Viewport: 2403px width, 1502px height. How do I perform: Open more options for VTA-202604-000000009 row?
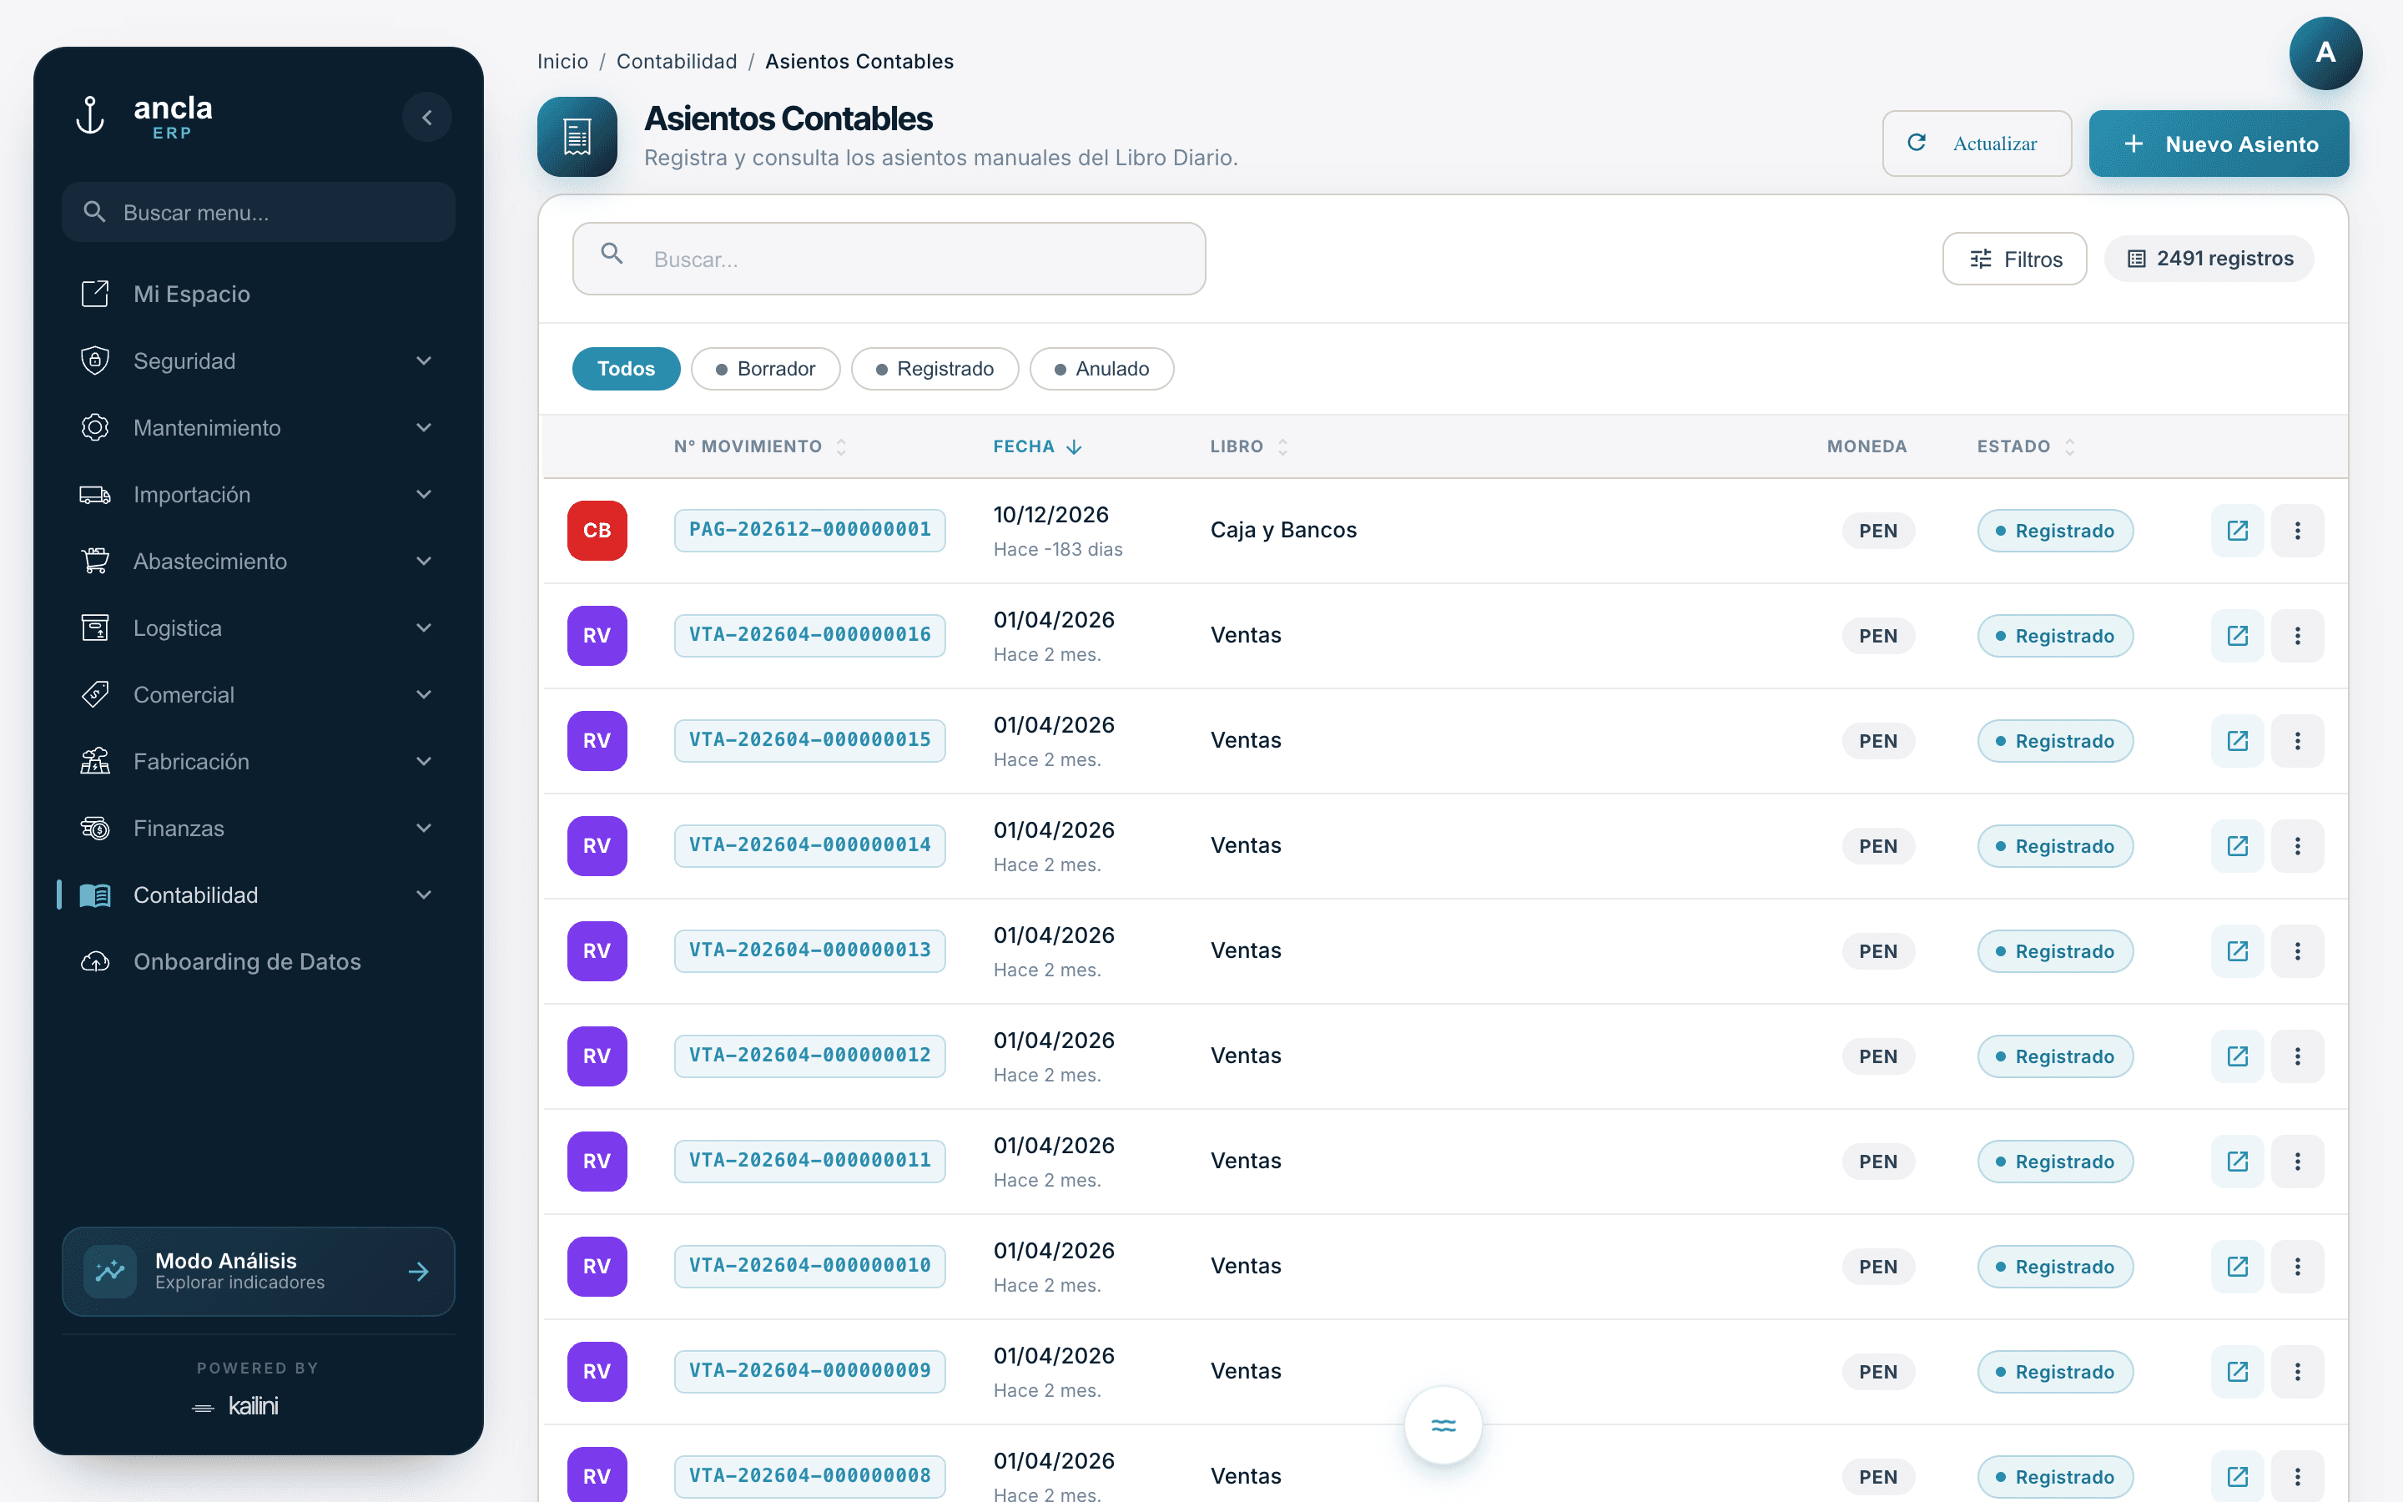(x=2297, y=1371)
